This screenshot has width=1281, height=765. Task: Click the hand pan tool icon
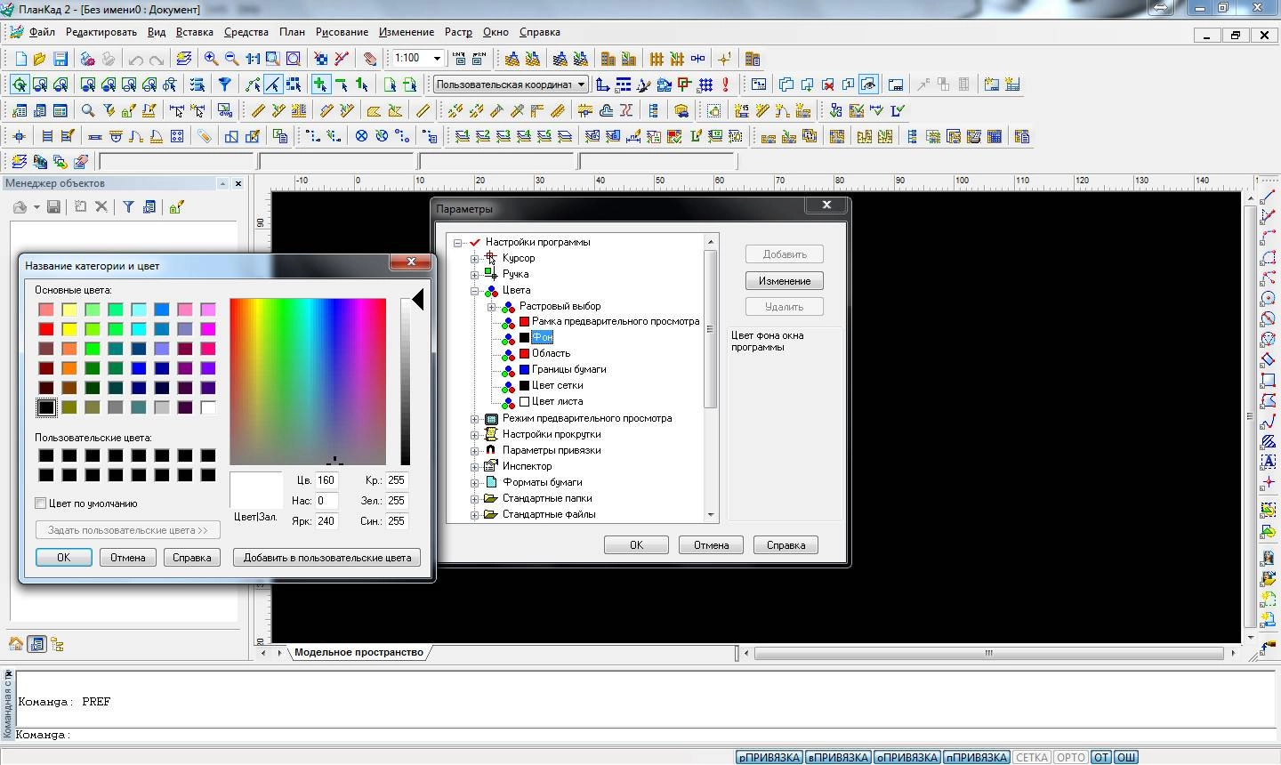[370, 59]
